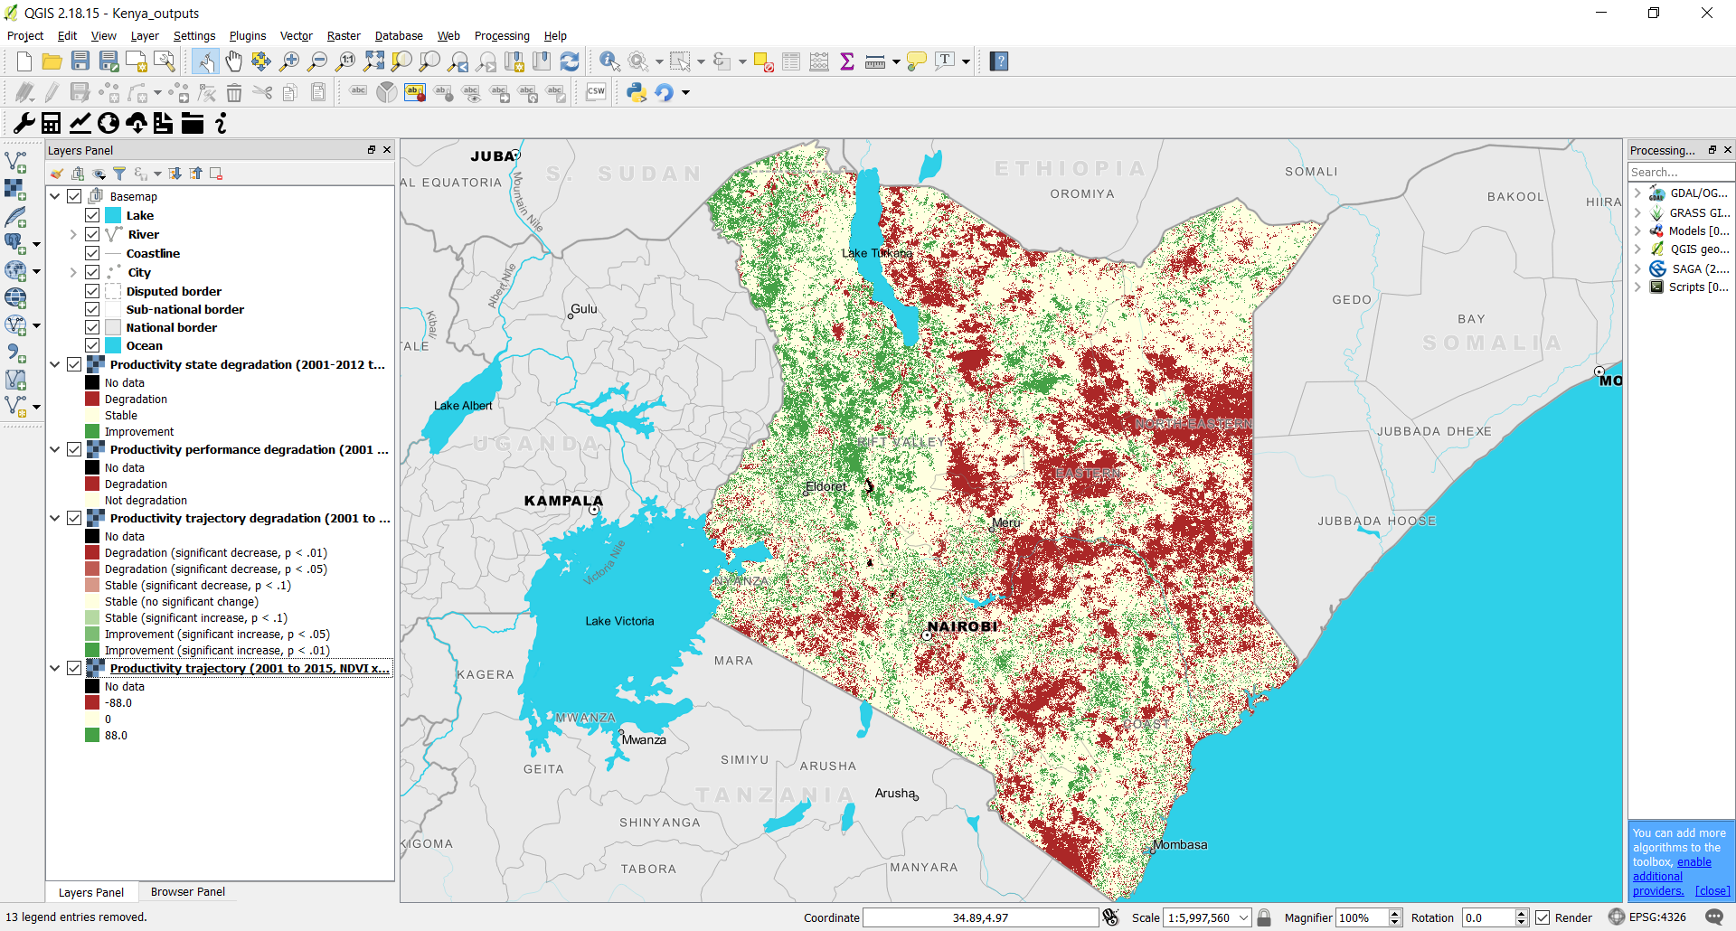1736x931 pixels.
Task: Toggle the Ocean layer checkbox off
Action: 93,344
